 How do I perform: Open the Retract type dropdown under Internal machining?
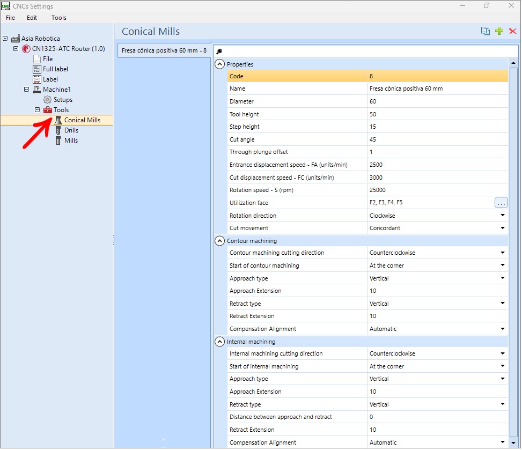502,404
